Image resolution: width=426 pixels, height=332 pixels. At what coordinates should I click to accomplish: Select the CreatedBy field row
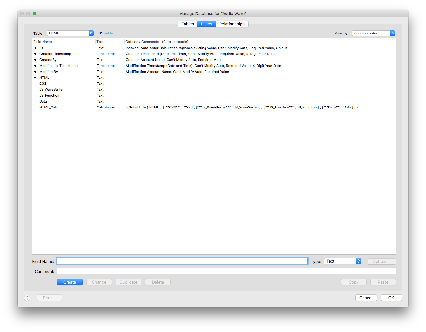click(x=214, y=60)
